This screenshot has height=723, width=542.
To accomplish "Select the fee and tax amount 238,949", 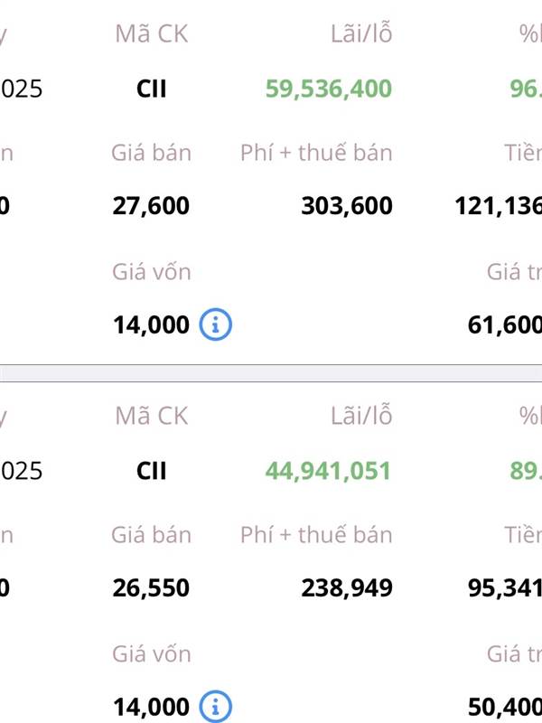I will (x=347, y=588).
